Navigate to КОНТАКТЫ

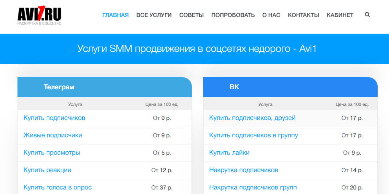[303, 15]
